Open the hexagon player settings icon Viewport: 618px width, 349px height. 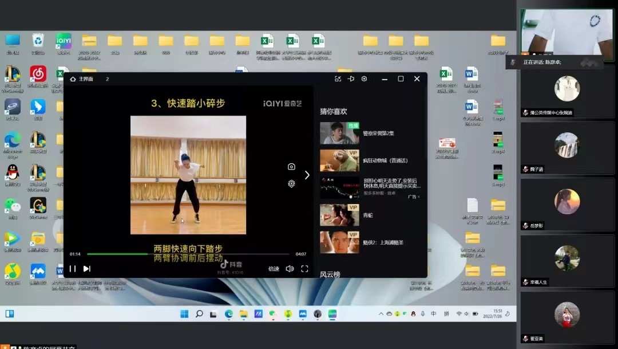coord(291,183)
